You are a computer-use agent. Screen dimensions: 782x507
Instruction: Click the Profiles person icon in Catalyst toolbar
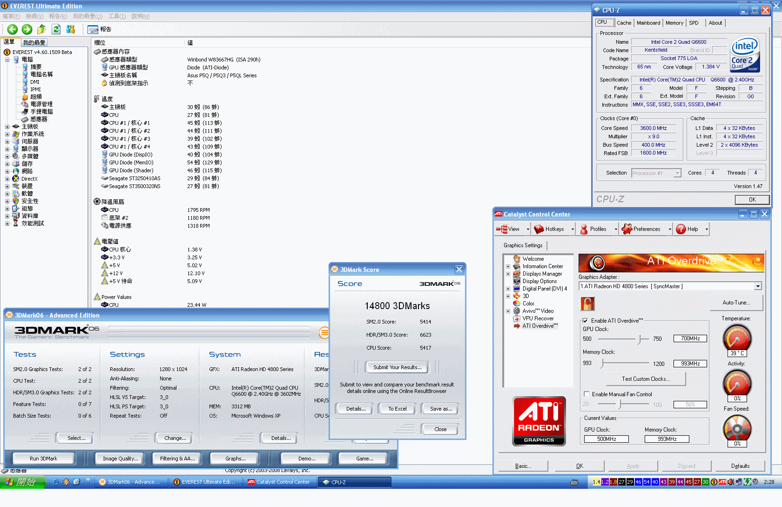(584, 229)
